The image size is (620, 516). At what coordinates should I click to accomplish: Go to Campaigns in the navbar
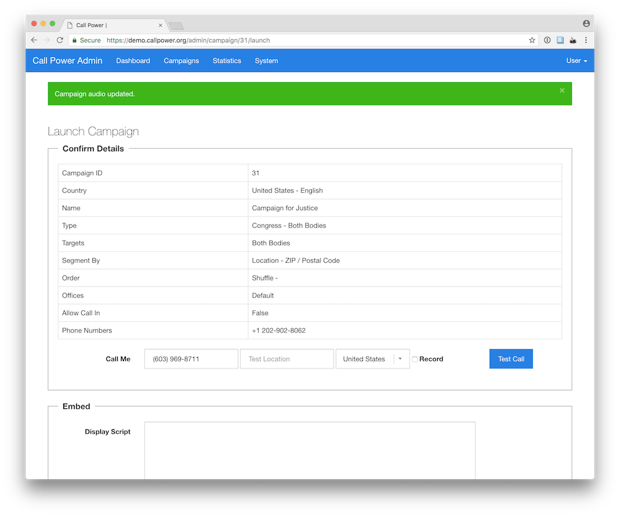point(181,61)
